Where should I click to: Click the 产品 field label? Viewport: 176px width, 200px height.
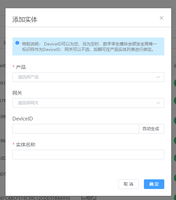tap(21, 67)
